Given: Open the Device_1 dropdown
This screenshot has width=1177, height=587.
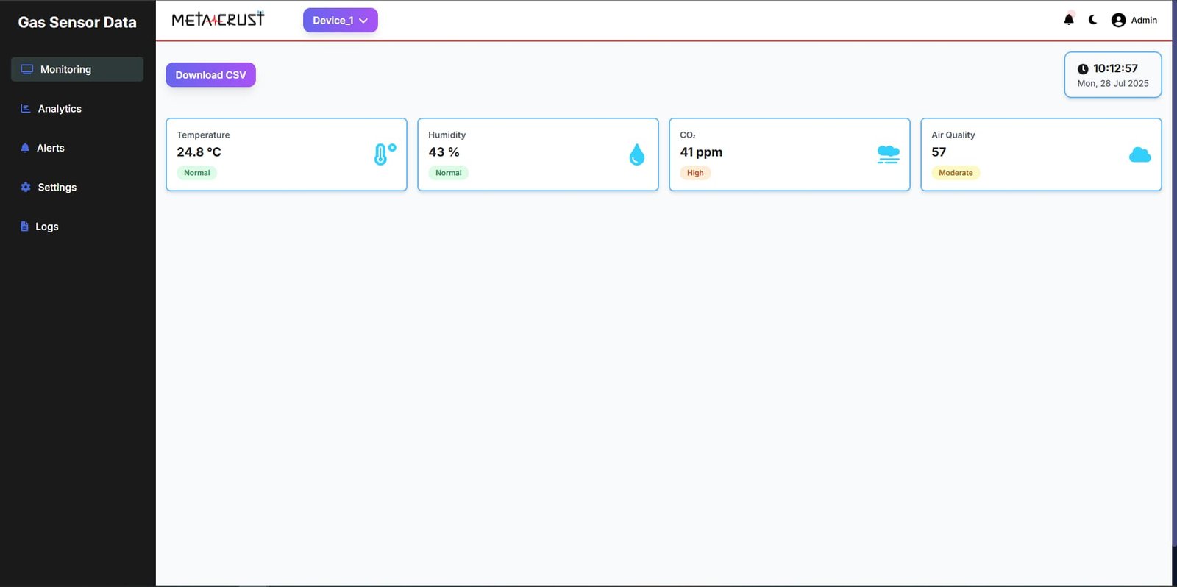Looking at the screenshot, I should (333, 21).
